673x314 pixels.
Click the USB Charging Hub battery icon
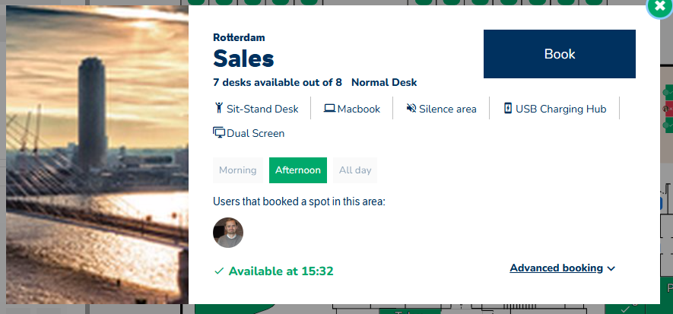point(508,108)
